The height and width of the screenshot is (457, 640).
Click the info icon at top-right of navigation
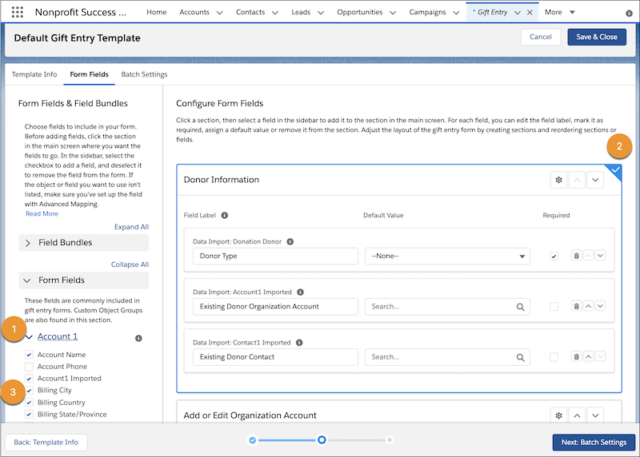point(629,13)
